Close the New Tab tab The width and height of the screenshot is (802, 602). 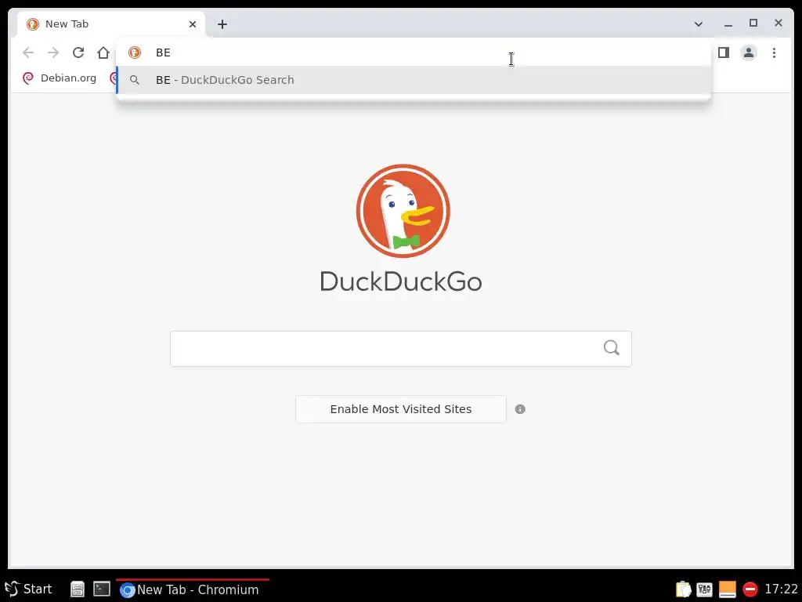click(193, 24)
